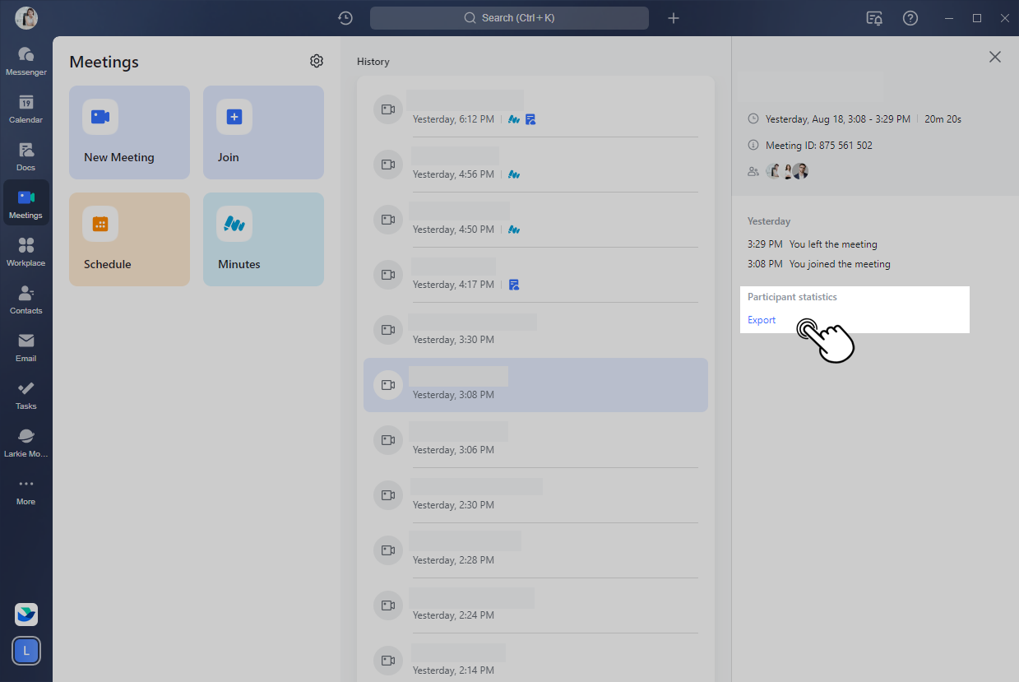
Task: Click the Join meeting card
Action: coord(263,132)
